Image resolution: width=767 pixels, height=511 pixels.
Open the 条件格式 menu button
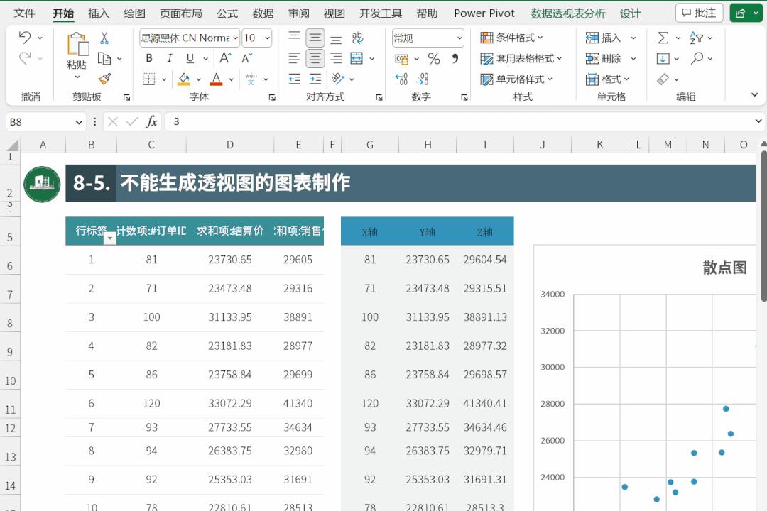511,38
